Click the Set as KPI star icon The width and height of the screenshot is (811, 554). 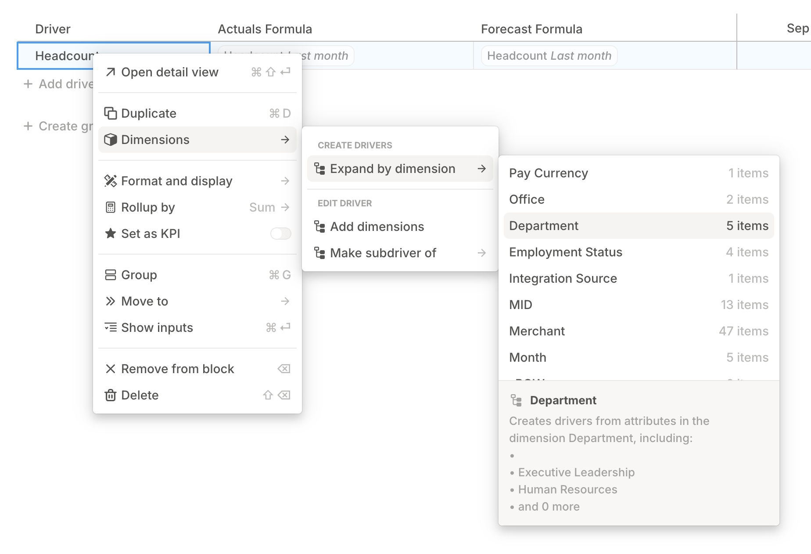coord(111,234)
